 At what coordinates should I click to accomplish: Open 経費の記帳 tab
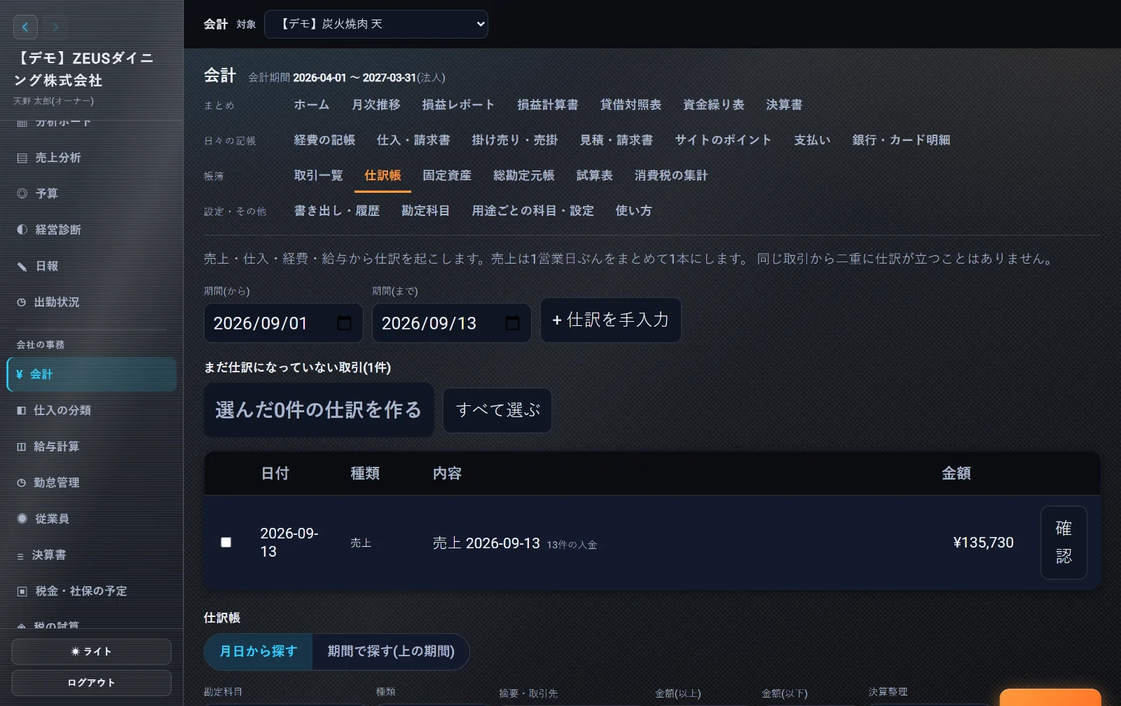point(324,140)
